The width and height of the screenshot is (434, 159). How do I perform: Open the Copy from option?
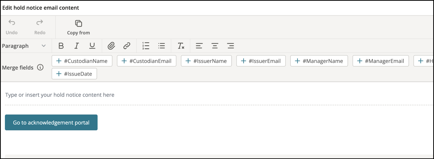tap(78, 27)
